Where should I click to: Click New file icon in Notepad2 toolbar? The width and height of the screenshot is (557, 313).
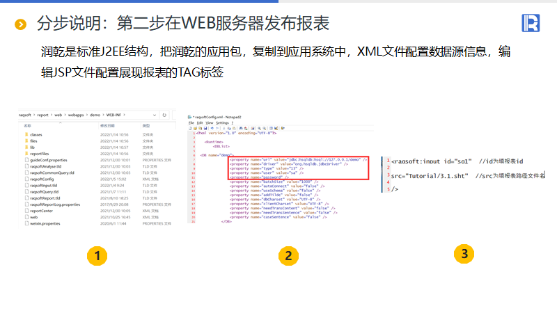[x=190, y=128]
